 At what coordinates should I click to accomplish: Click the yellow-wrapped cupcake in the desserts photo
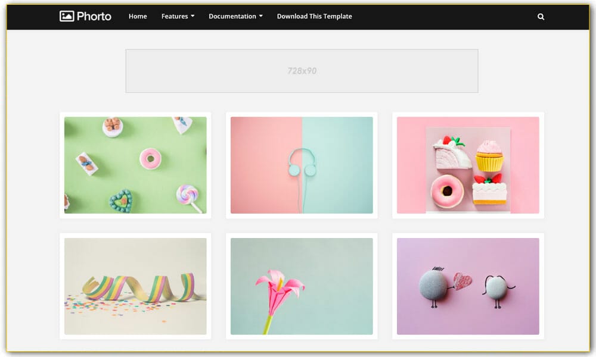pos(489,156)
